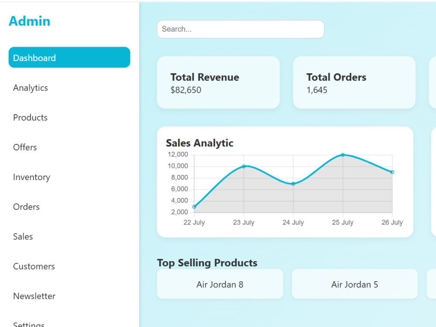This screenshot has height=327, width=436.
Task: Open the Dashboard sidebar item
Action: [x=69, y=57]
